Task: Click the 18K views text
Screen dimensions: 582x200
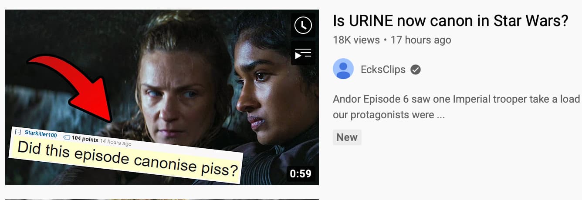Action: (356, 40)
